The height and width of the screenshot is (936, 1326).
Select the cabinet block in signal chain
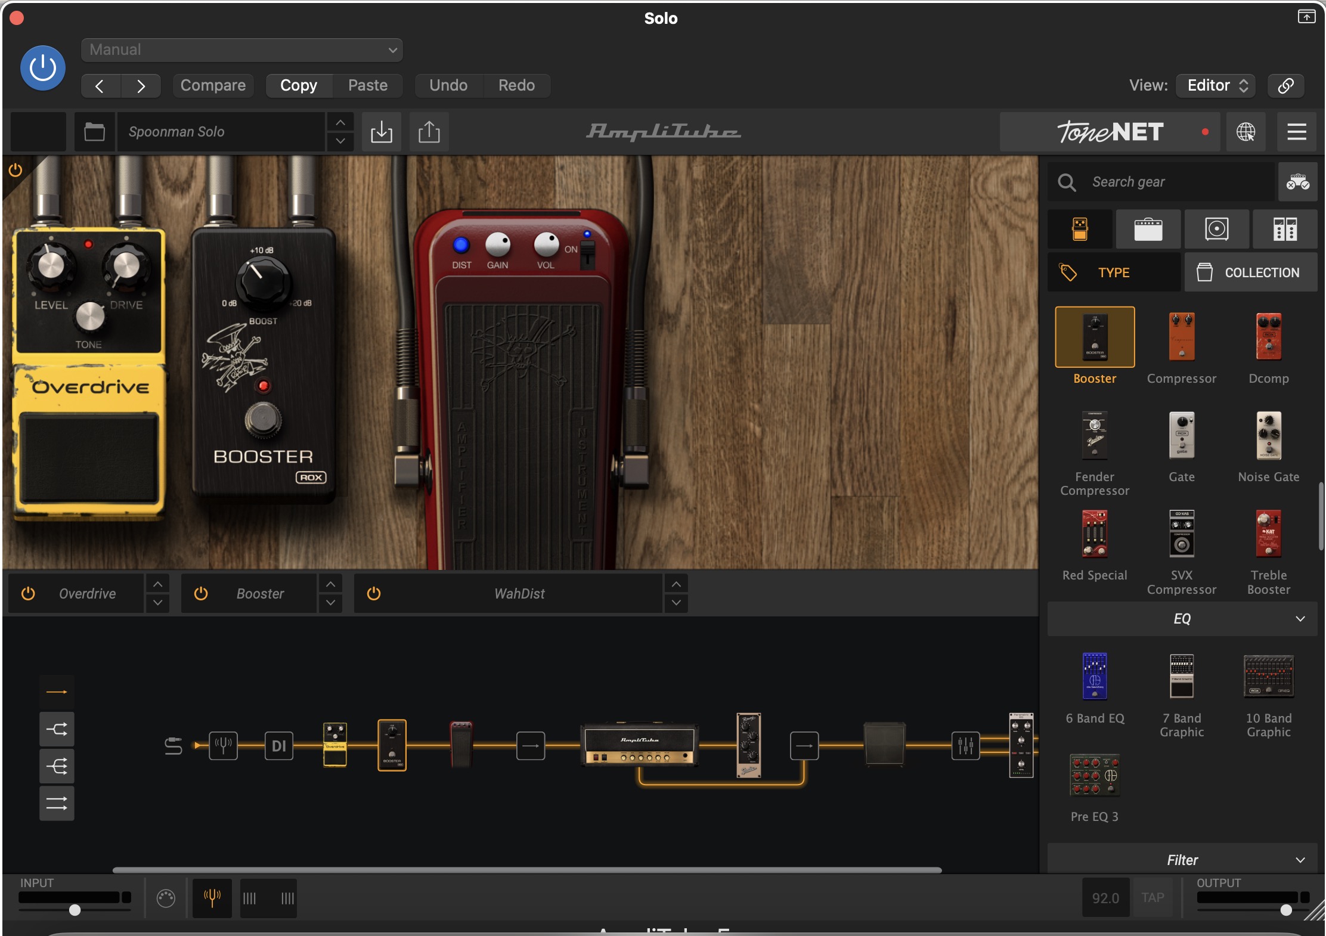pyautogui.click(x=884, y=743)
